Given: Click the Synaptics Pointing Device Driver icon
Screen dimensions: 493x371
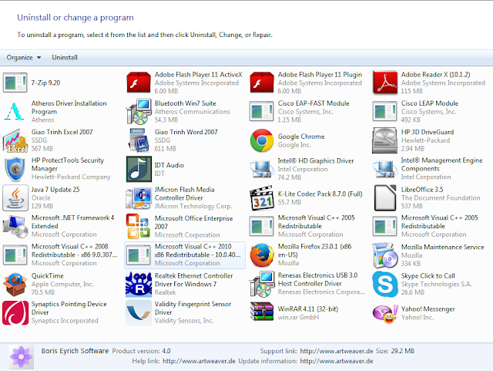Looking at the screenshot, I should [x=15, y=312].
